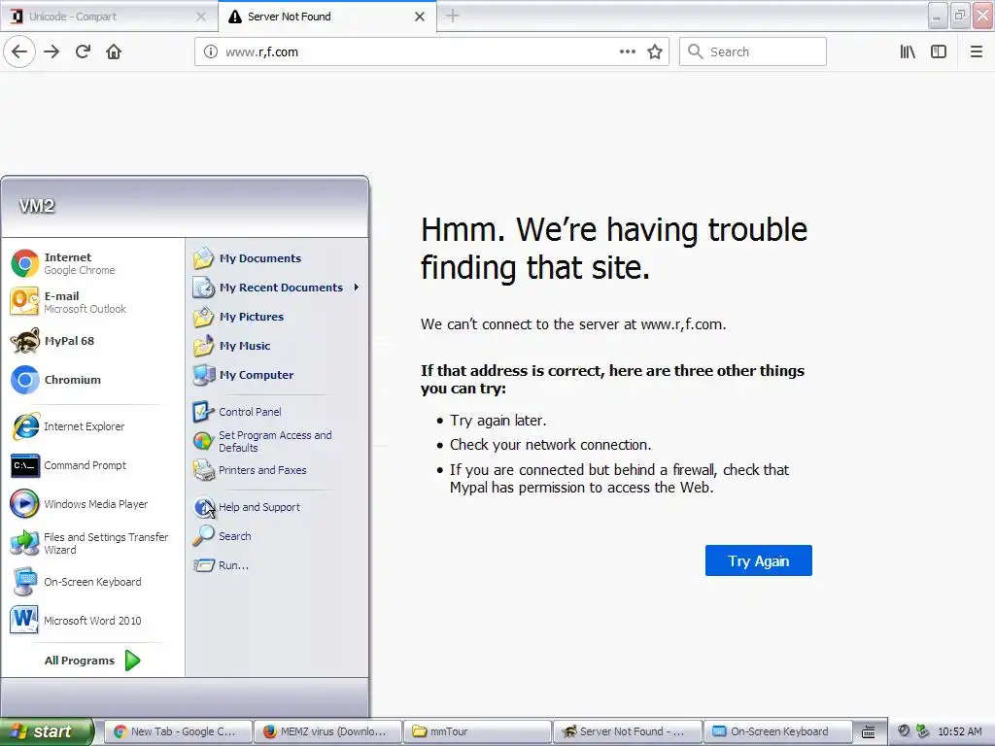This screenshot has height=746, width=995.
Task: Launch MyPal 68 browser
Action: (91, 341)
